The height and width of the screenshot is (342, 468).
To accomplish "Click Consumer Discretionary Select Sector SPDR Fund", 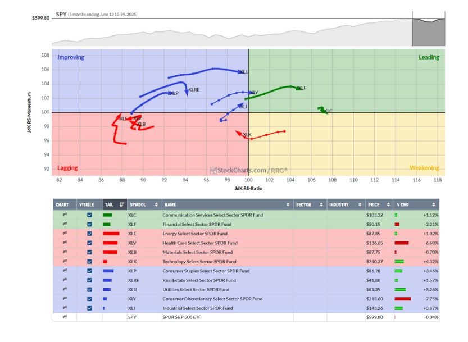I will tap(212, 299).
